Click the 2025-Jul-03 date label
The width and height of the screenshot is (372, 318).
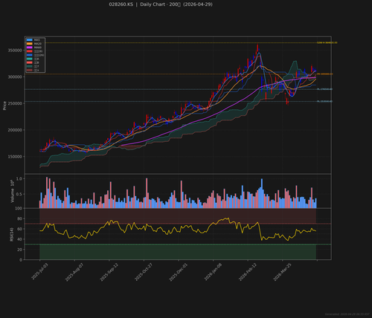pyautogui.click(x=39, y=272)
